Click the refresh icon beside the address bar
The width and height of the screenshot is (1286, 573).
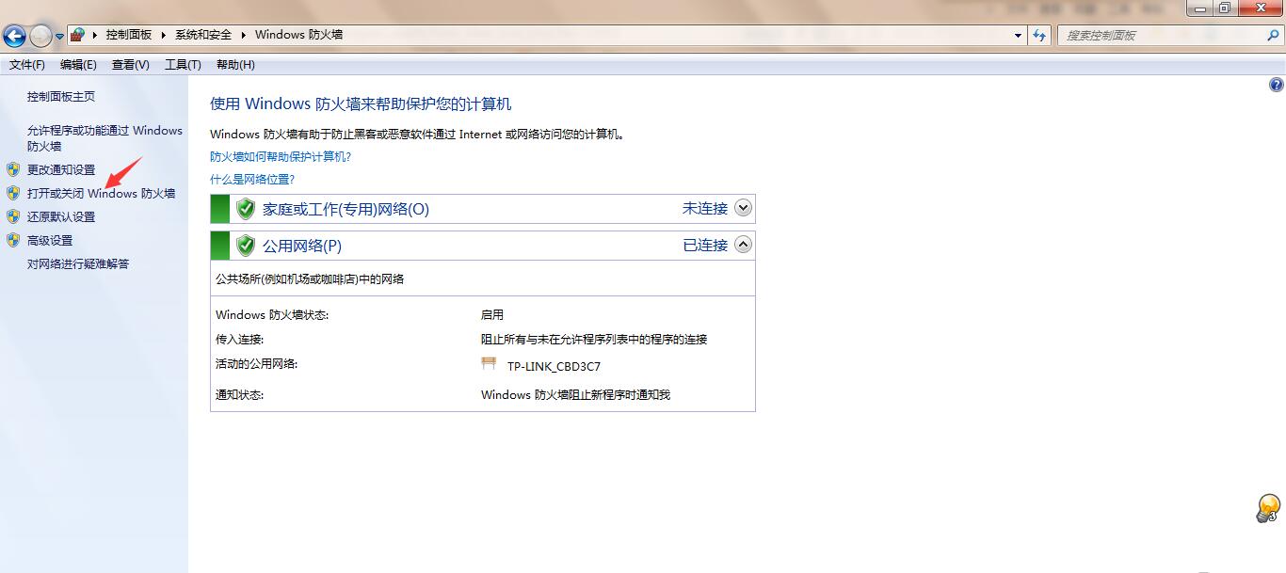(1039, 35)
